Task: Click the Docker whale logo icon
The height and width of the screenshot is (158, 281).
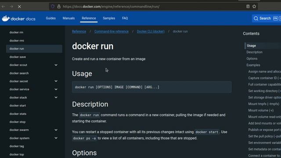Action: (6, 18)
